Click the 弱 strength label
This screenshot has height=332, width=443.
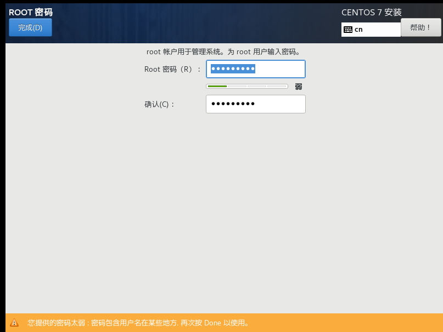click(x=298, y=87)
